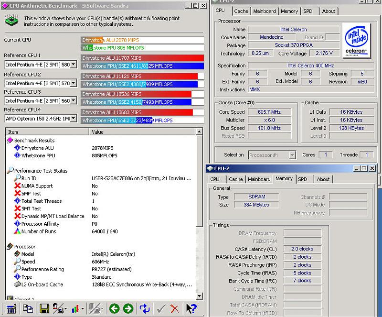This screenshot has width=382, height=317.
Task: Click the colorful triangle icon beside Number of Runs
Action: [17, 231]
